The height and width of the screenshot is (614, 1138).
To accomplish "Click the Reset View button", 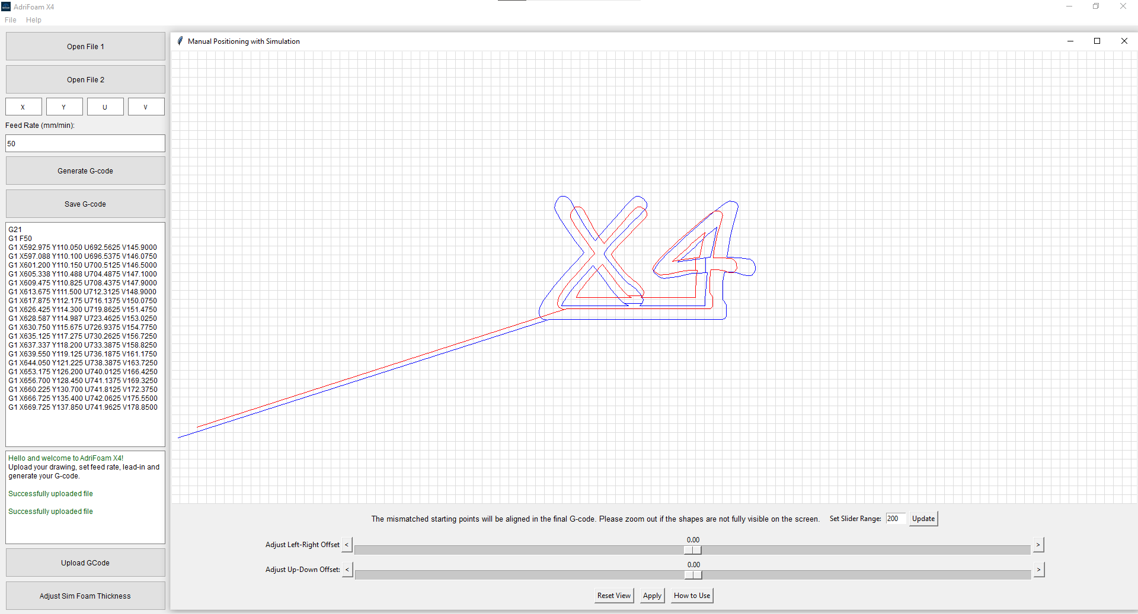I will point(613,596).
